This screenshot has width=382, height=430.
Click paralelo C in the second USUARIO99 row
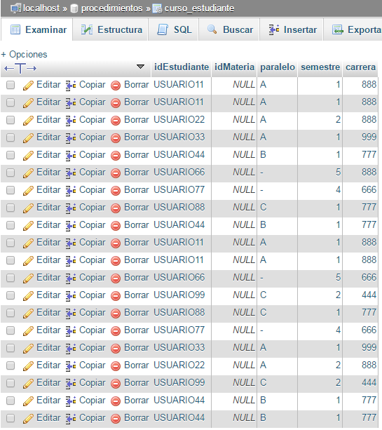click(x=263, y=383)
